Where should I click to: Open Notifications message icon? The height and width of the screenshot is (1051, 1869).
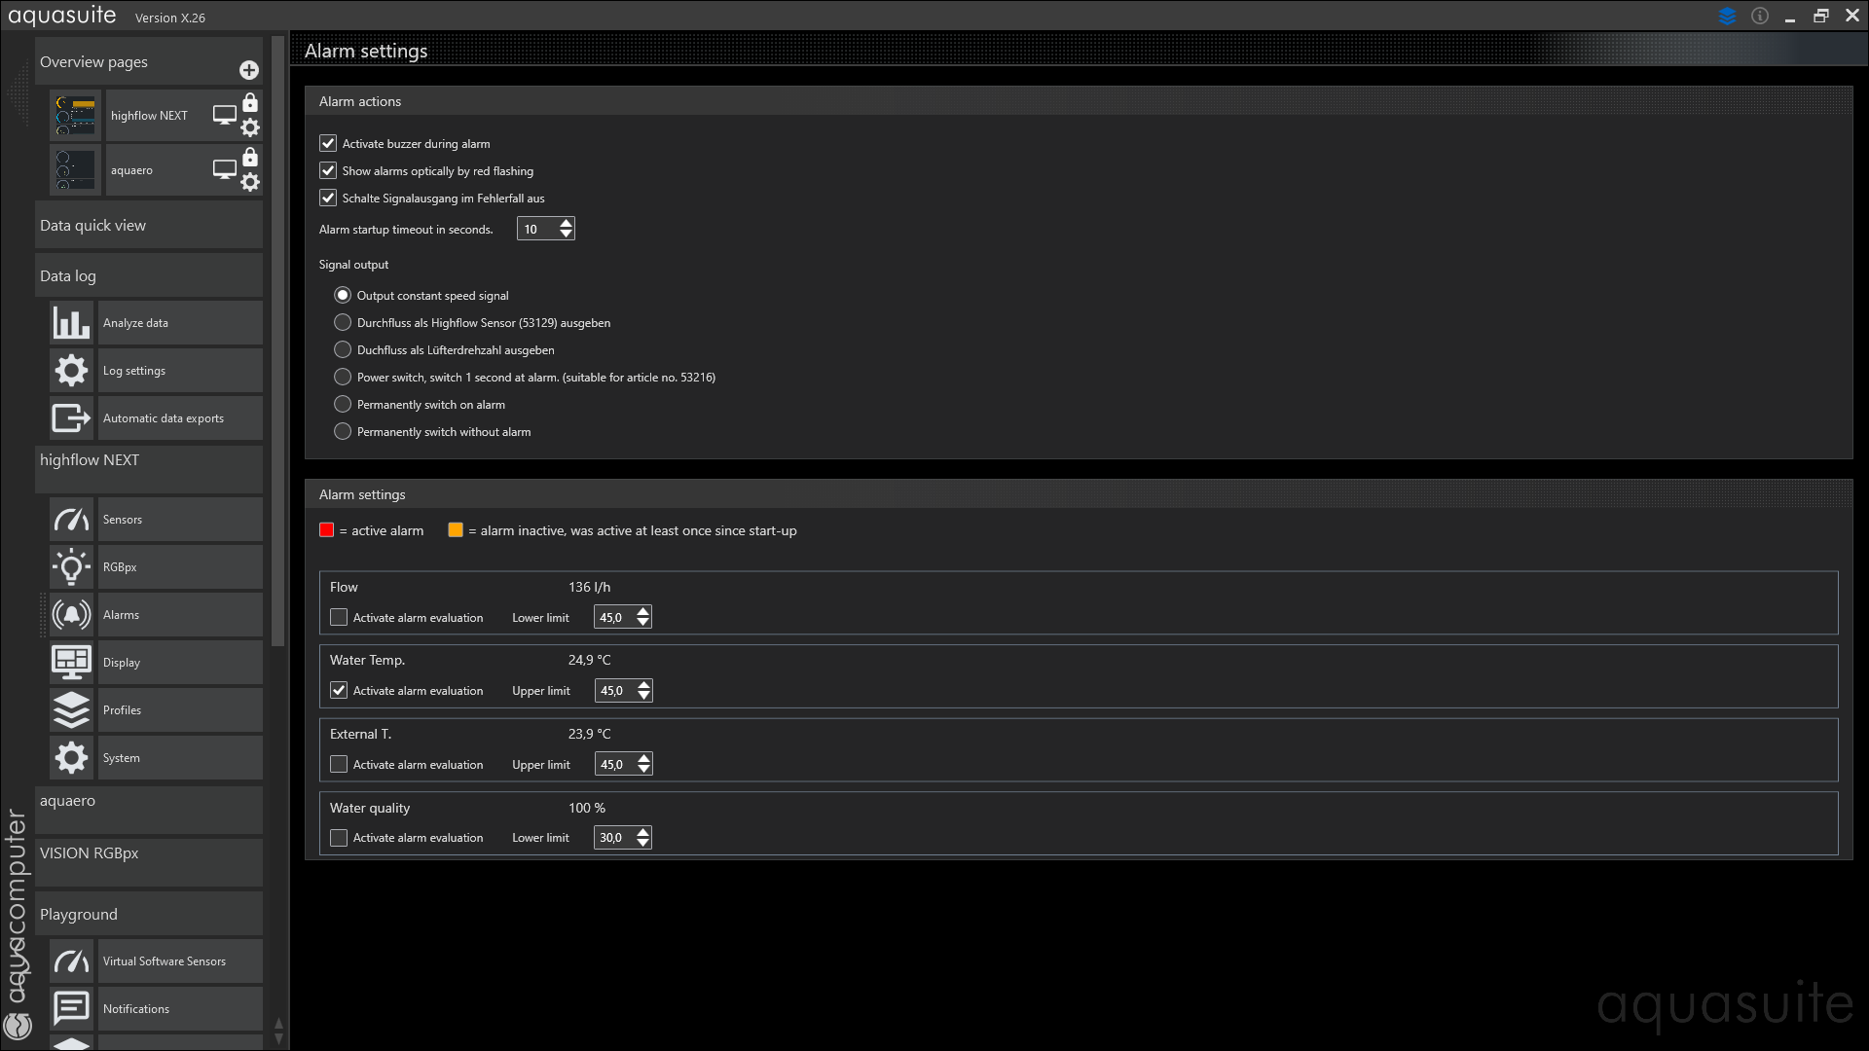click(x=71, y=1008)
